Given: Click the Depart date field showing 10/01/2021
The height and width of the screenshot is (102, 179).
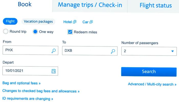Looking at the screenshot, I should point(30,71).
